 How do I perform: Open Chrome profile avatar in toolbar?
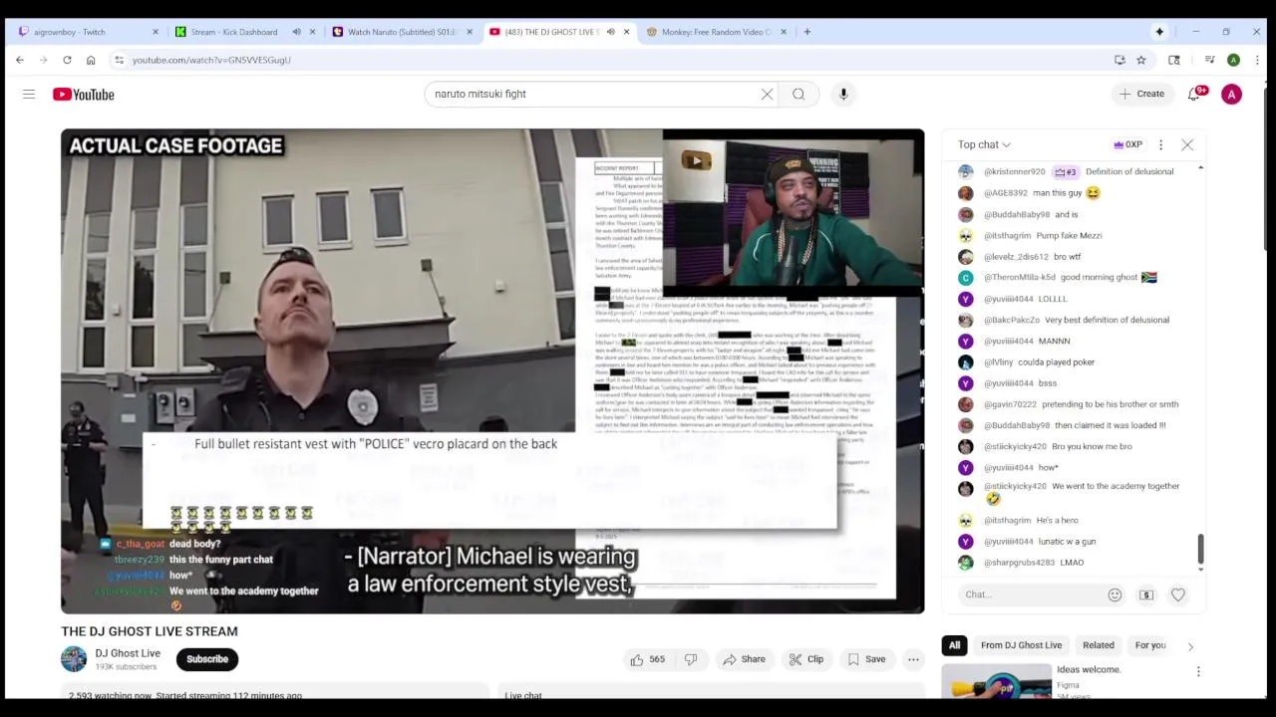(1233, 60)
